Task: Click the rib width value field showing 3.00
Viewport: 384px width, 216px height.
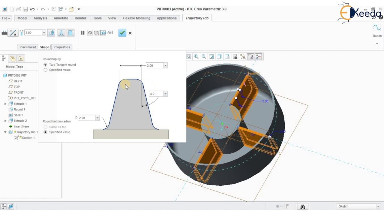Action: coord(33,33)
